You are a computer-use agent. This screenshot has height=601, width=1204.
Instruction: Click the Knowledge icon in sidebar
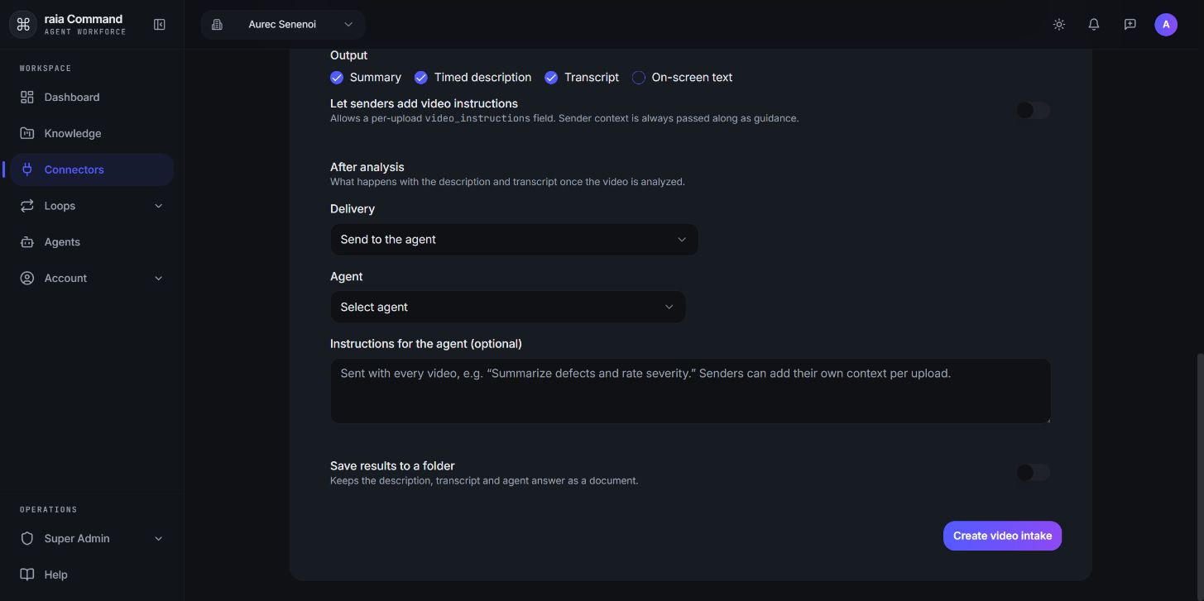tap(27, 134)
